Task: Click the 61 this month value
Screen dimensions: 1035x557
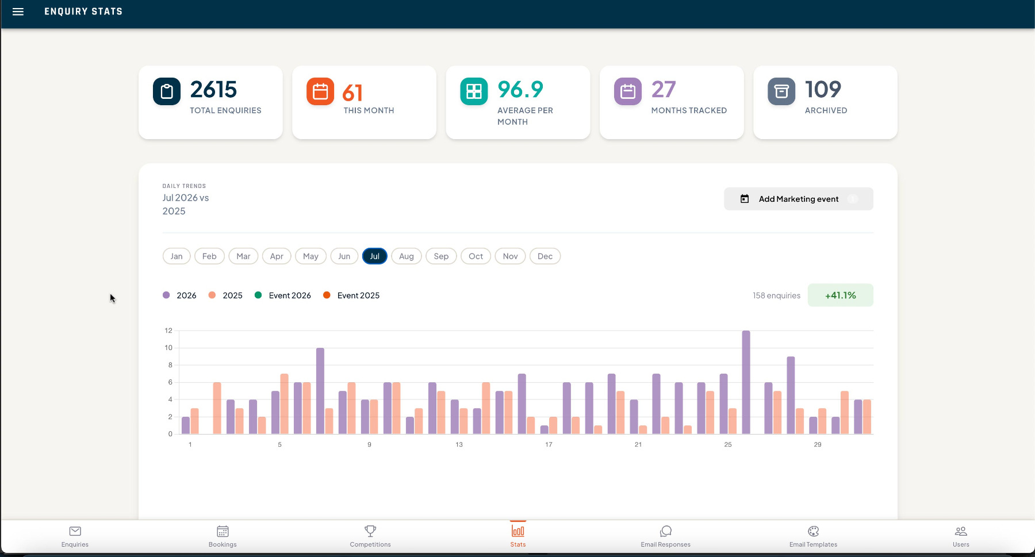Action: pos(352,93)
